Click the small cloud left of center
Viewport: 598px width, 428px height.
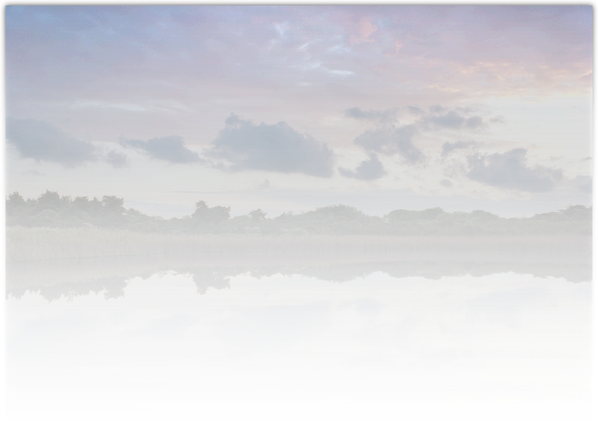[163, 148]
